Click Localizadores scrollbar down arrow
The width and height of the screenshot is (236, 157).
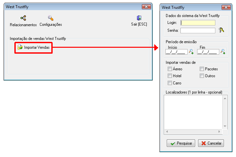click(225, 126)
